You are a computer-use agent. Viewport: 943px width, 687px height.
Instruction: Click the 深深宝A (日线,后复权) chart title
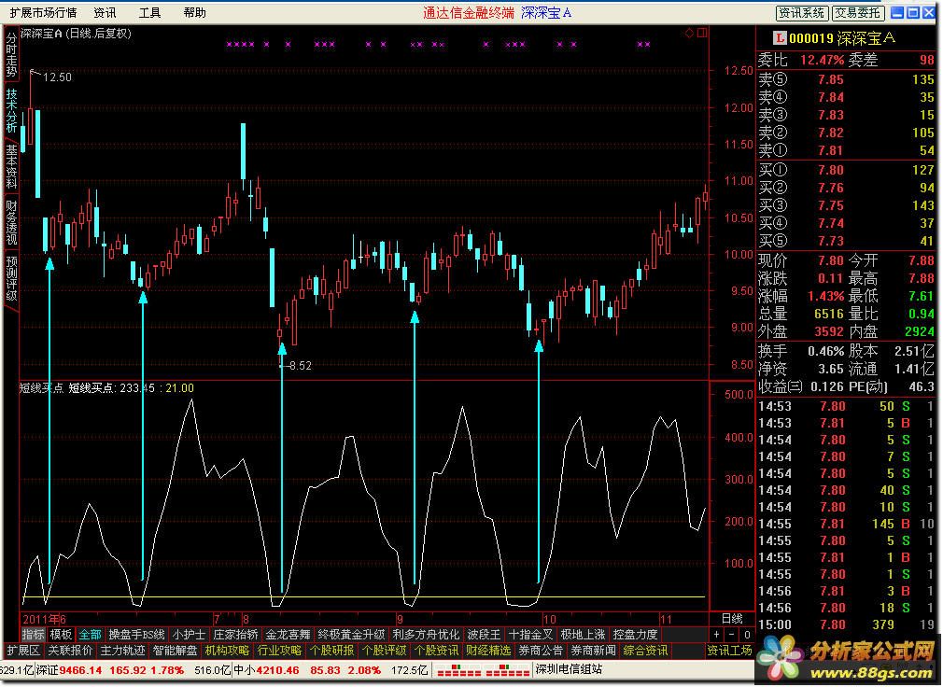tap(76, 34)
